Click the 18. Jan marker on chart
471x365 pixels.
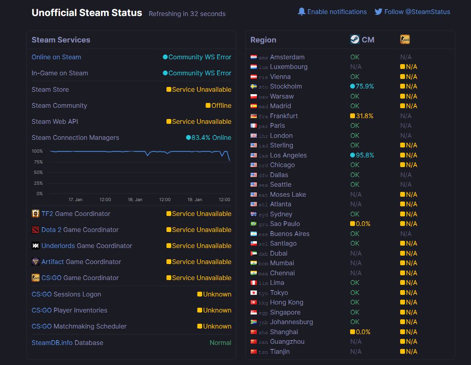(135, 200)
